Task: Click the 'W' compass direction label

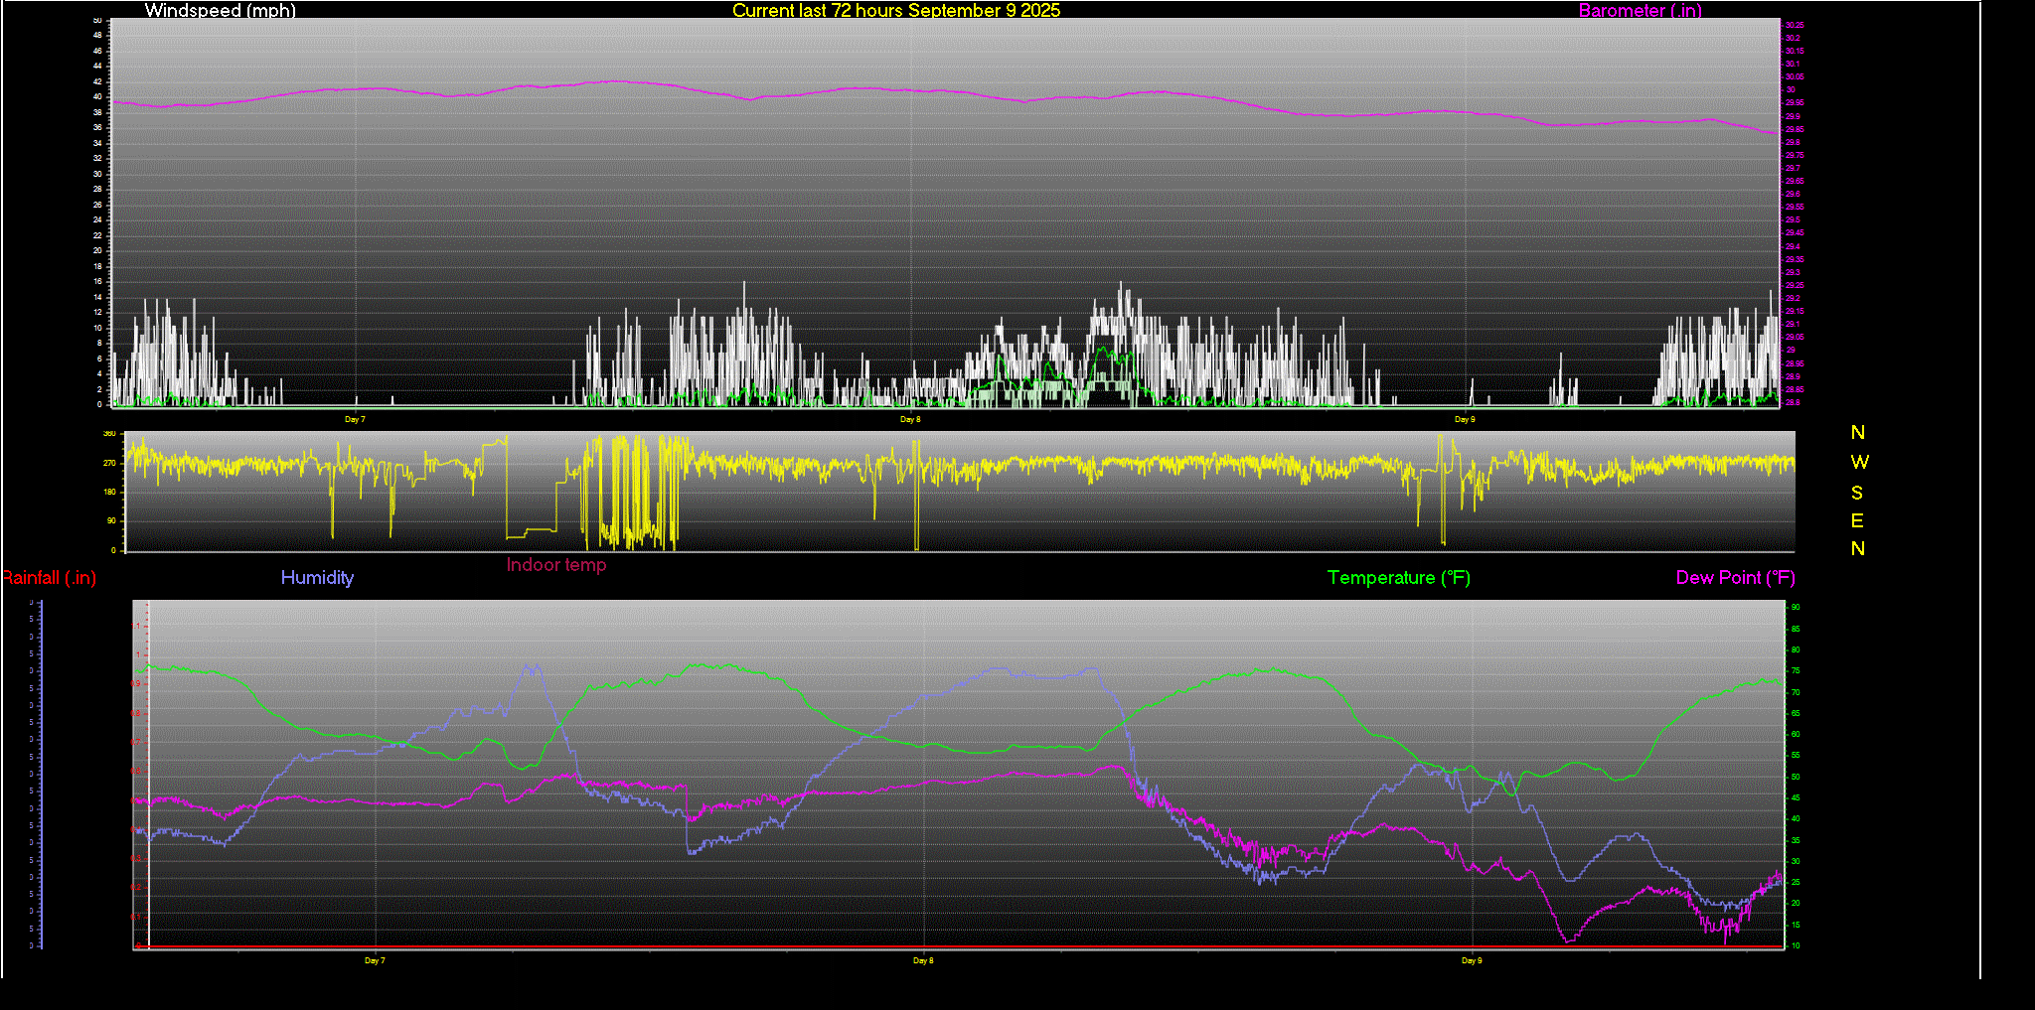Action: coord(1860,462)
